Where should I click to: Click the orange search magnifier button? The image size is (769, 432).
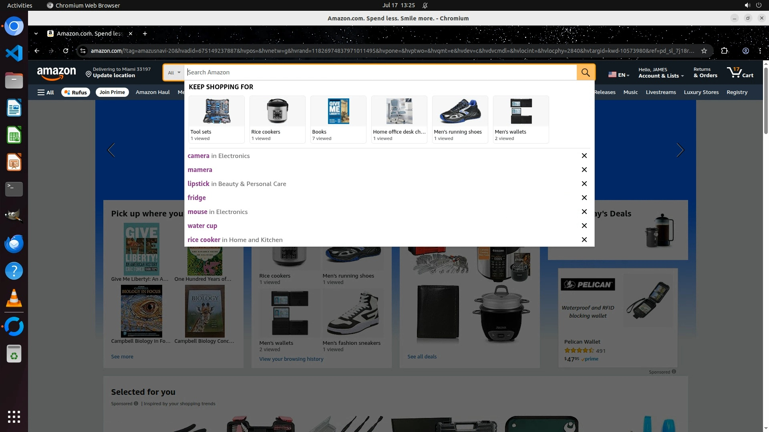tap(586, 72)
